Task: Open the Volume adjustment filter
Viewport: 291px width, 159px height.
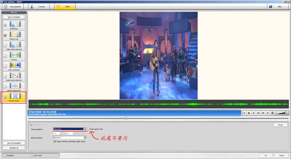Action: tap(15, 86)
